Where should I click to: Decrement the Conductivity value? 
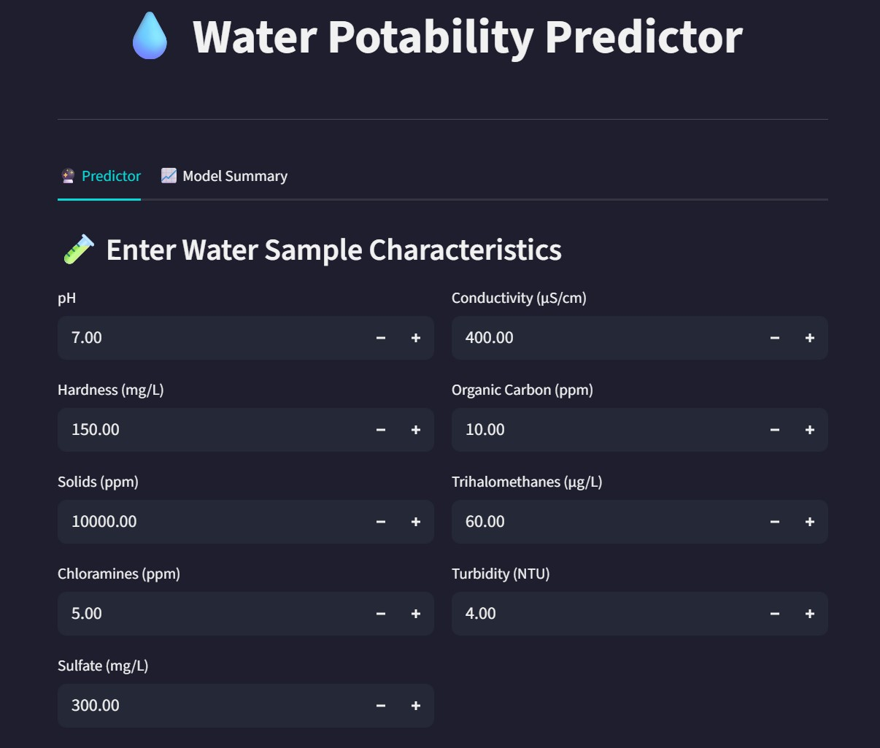[x=775, y=338]
